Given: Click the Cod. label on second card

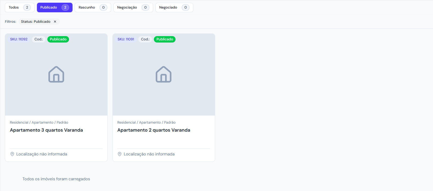Looking at the screenshot, I should pyautogui.click(x=145, y=39).
